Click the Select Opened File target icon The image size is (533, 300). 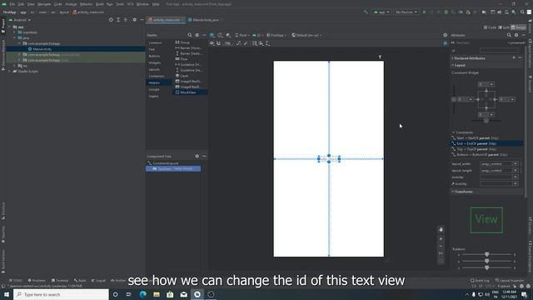(x=111, y=20)
